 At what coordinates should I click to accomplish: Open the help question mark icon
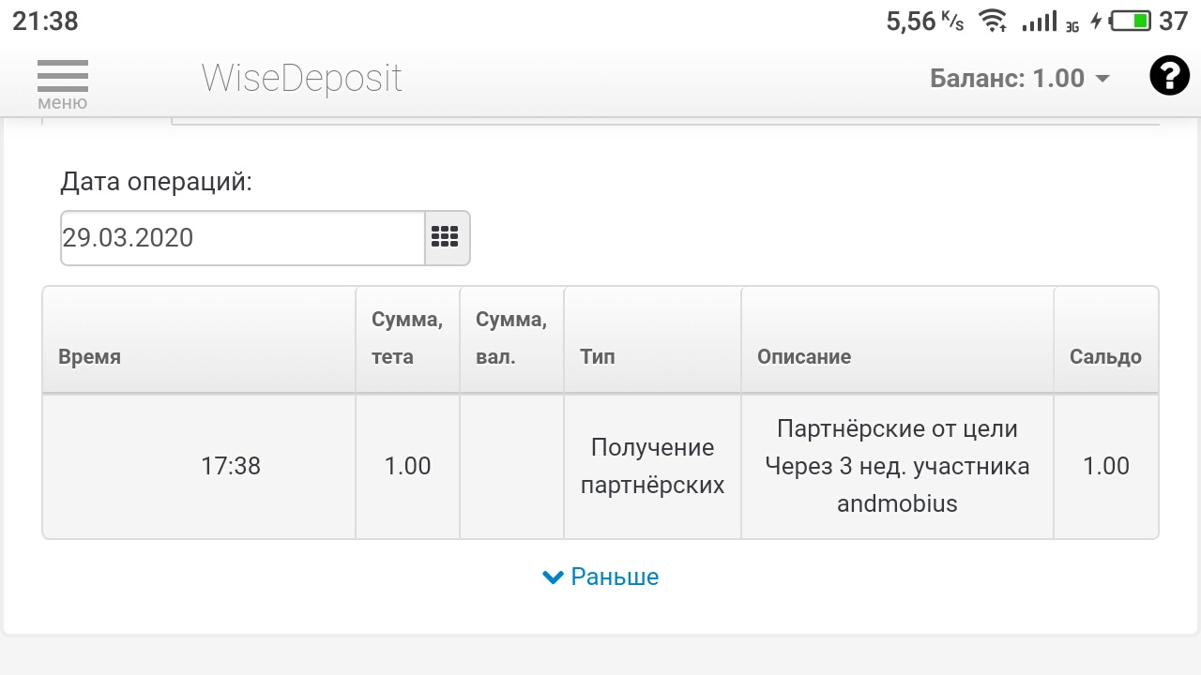(1169, 76)
